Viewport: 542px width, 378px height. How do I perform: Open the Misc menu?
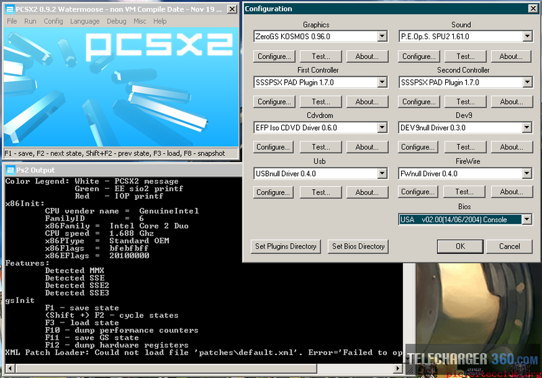[140, 21]
